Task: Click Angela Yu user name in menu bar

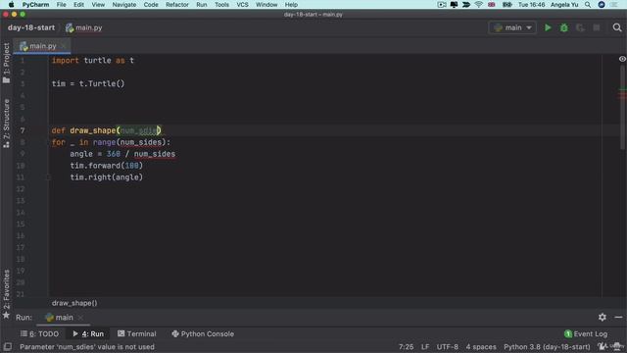Action: [x=564, y=4]
